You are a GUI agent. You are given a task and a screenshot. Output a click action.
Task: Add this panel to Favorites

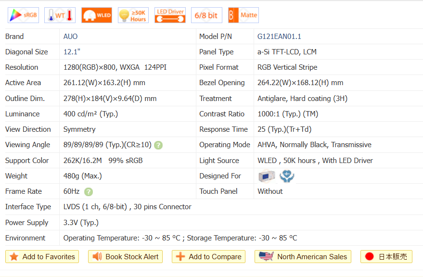(x=42, y=257)
